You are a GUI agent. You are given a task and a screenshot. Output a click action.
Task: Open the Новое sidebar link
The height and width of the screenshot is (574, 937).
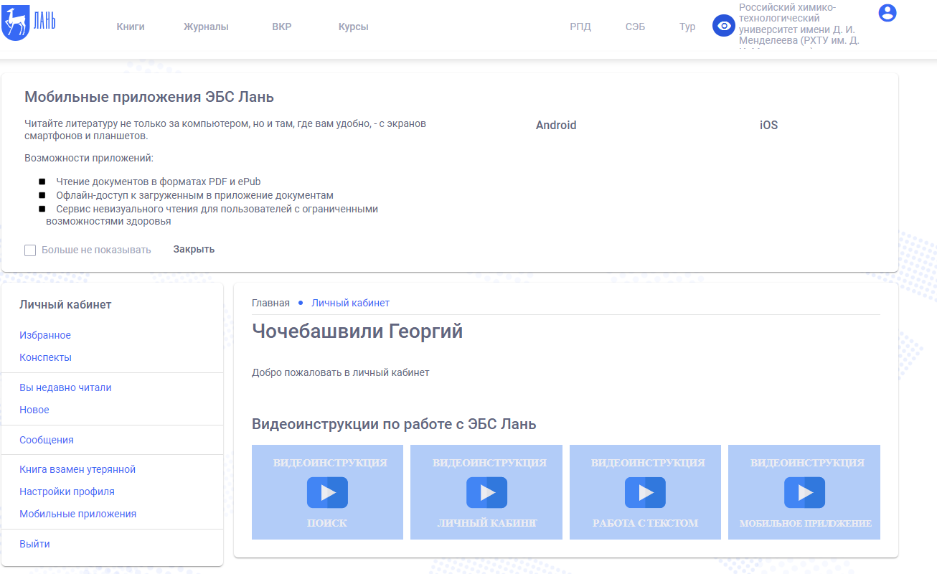click(x=34, y=410)
